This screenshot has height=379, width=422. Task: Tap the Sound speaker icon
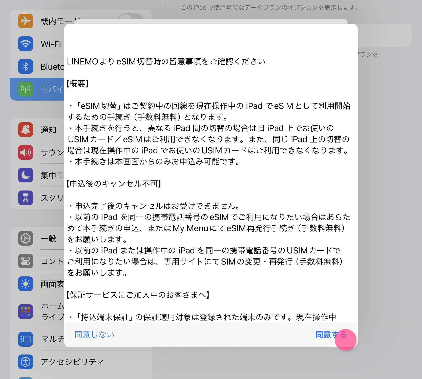tap(26, 152)
